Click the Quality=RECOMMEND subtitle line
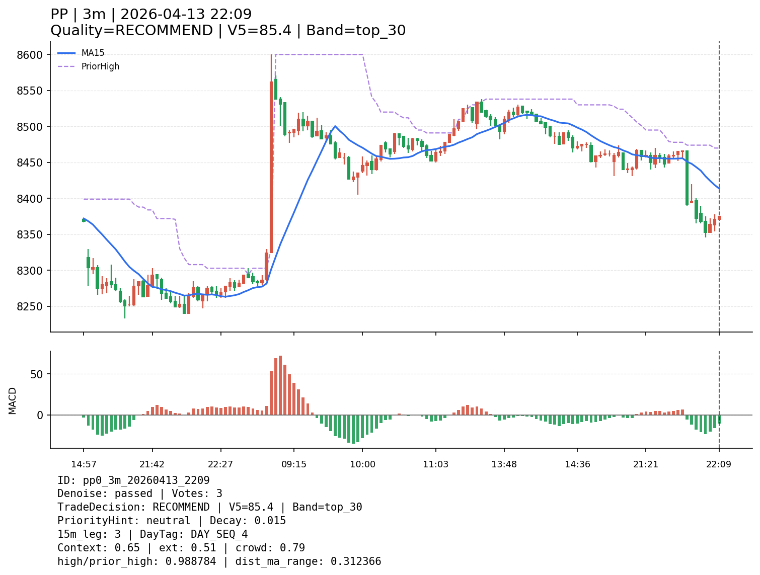Screen dimensions: 760x575 [x=228, y=31]
